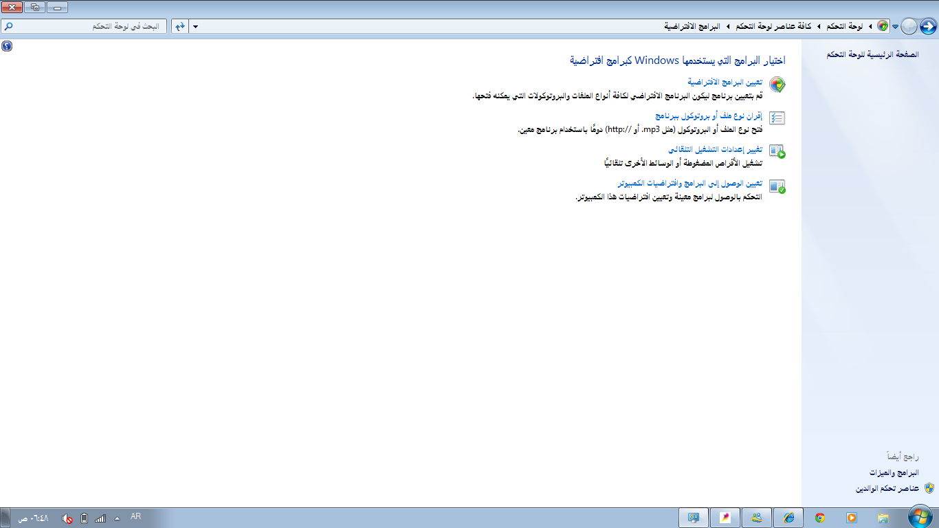Click the checklist icon beside إقران نوع ملف

click(x=777, y=118)
